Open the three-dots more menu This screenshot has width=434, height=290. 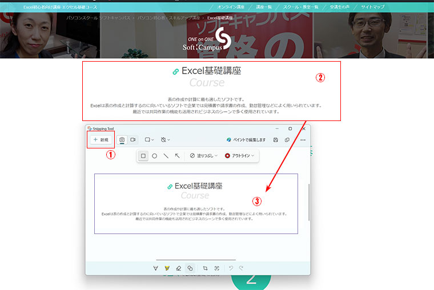click(x=303, y=140)
